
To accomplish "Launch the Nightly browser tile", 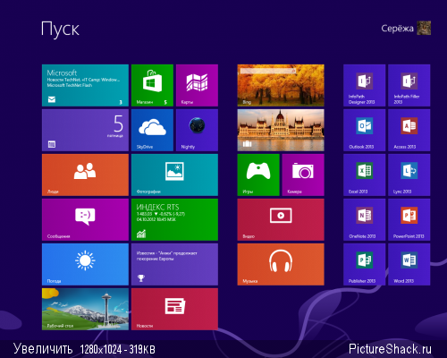I will (x=197, y=130).
